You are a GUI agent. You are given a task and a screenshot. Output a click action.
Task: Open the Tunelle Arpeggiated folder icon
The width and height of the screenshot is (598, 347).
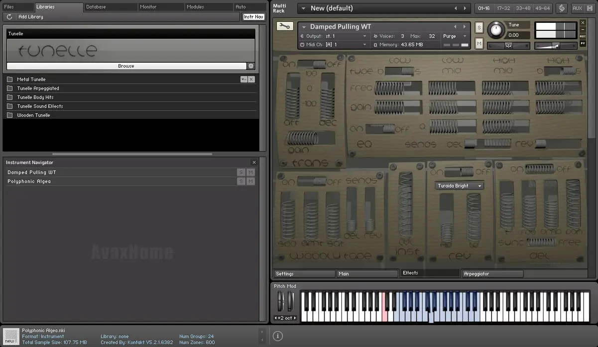(x=10, y=88)
